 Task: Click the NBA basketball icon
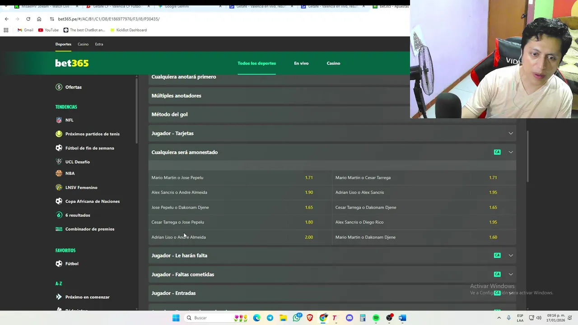tap(59, 173)
